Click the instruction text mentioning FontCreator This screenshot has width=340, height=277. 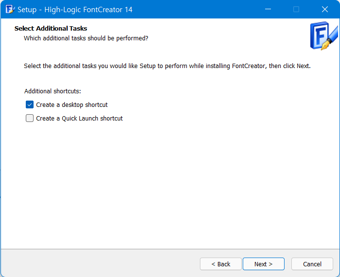tap(167, 66)
